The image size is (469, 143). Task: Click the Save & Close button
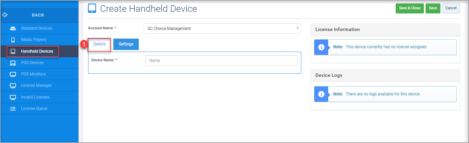point(410,8)
